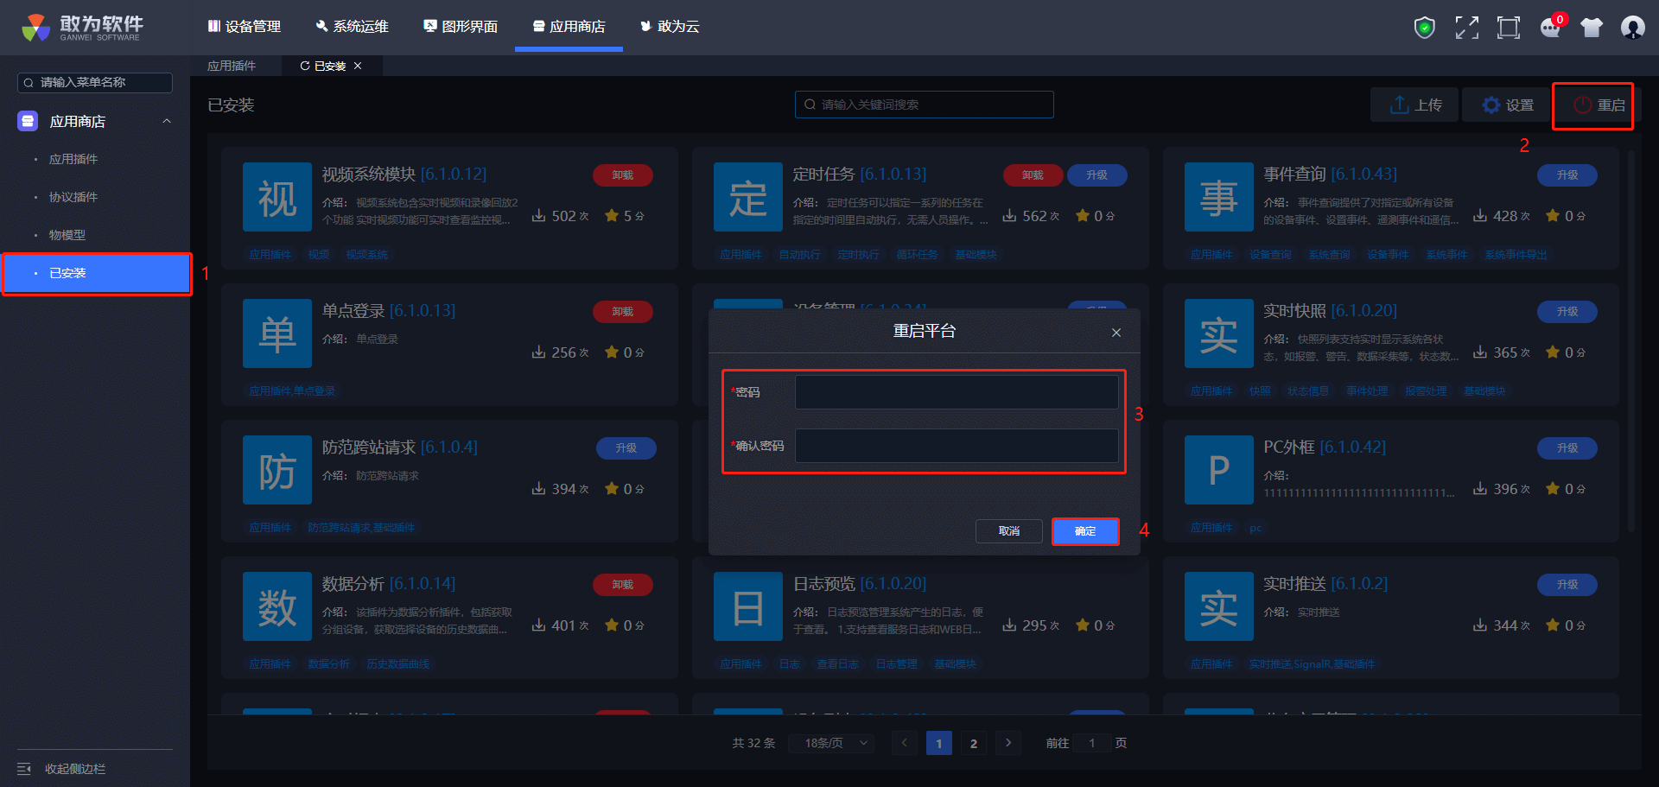Click the expand-arrows fullscreen icon
This screenshot has height=787, width=1659.
1466,28
